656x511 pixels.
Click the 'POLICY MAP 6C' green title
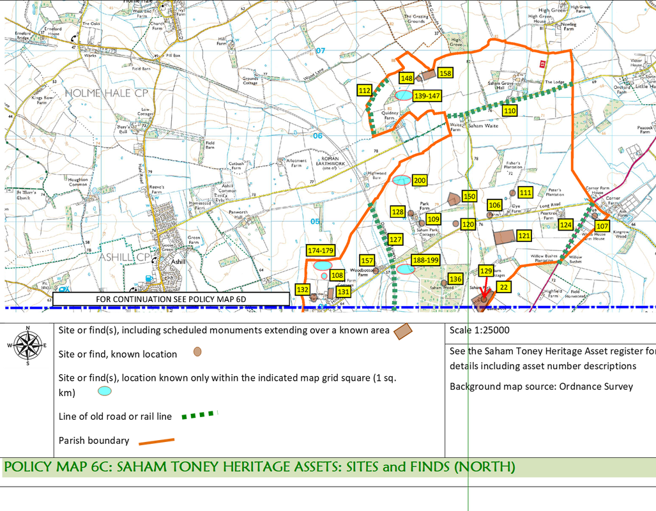pyautogui.click(x=259, y=467)
